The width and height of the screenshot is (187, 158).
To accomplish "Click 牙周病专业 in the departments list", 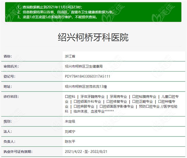I will [x=118, y=96].
